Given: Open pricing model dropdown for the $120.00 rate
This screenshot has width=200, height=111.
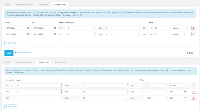Looking at the screenshot, I should [x=177, y=98].
